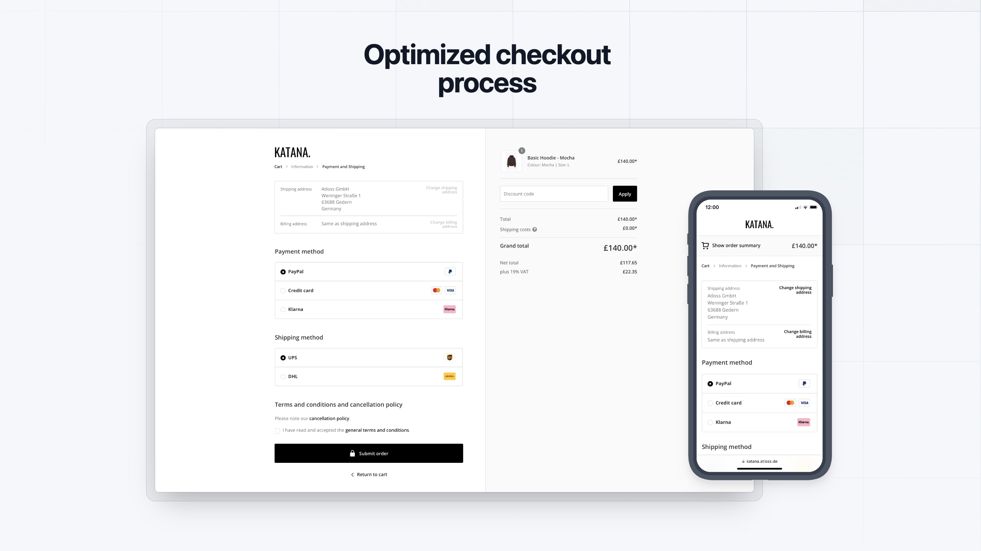
Task: Click the lock icon on Submit order button
Action: (x=352, y=453)
